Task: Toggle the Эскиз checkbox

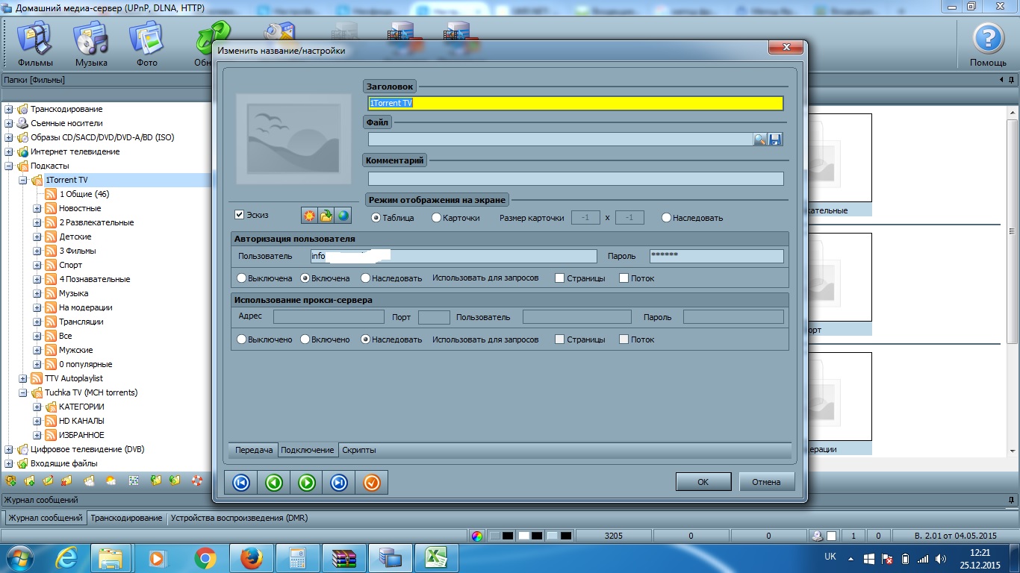Action: (x=240, y=215)
